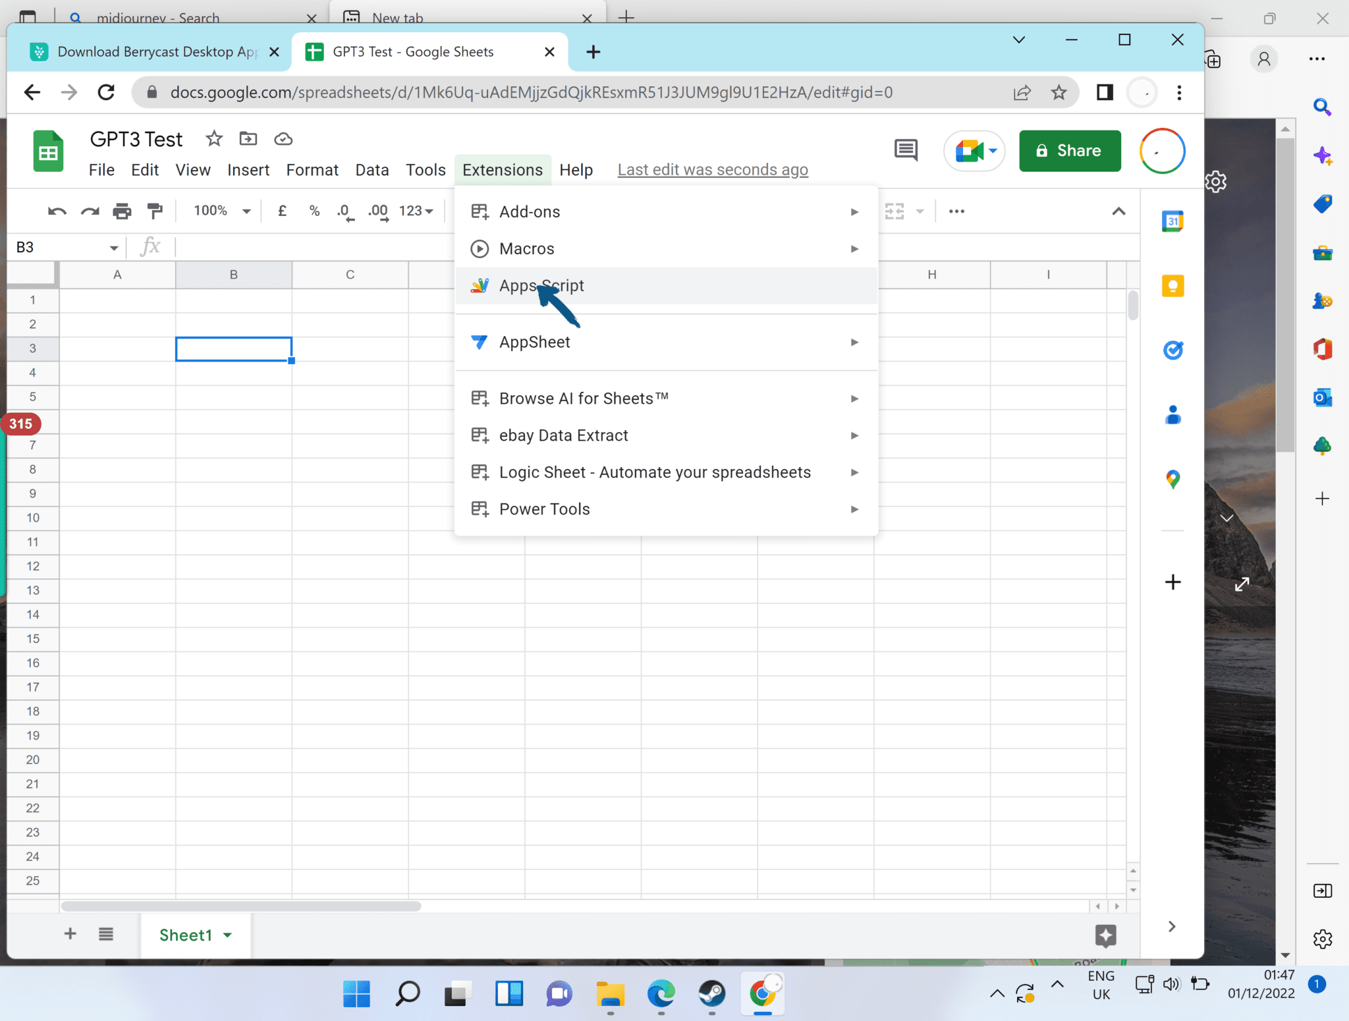Format as currency with pound icon

282,211
